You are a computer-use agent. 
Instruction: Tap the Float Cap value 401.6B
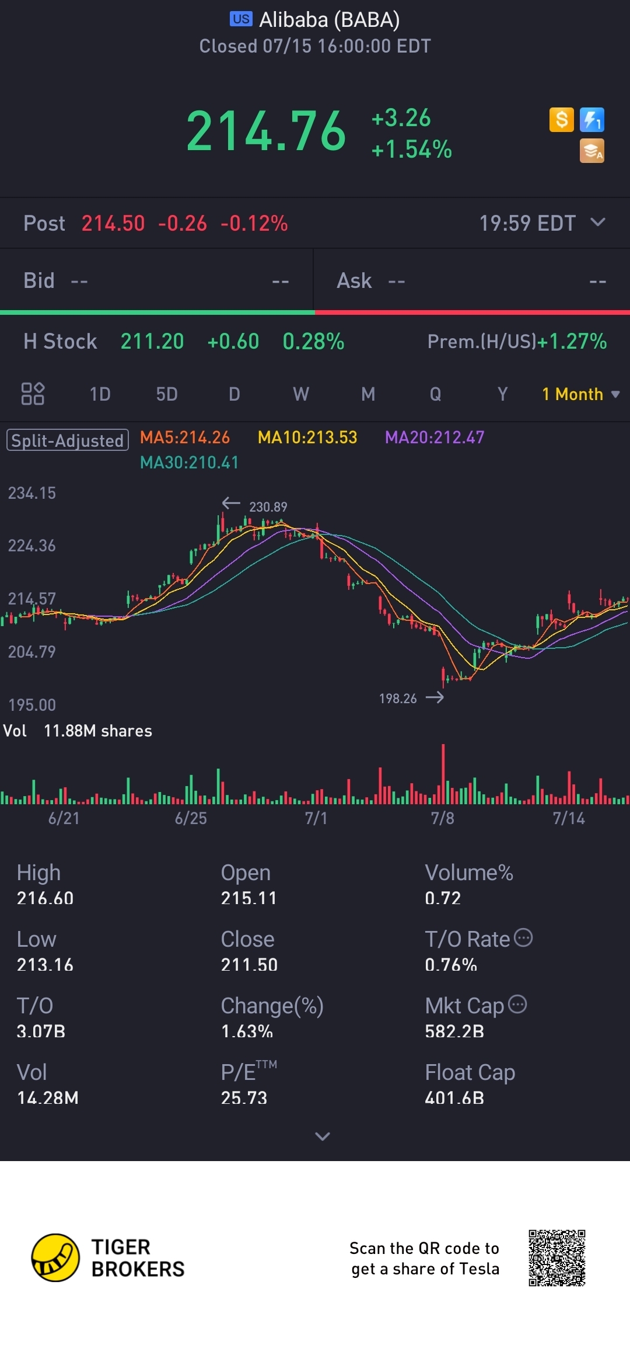tap(454, 1097)
